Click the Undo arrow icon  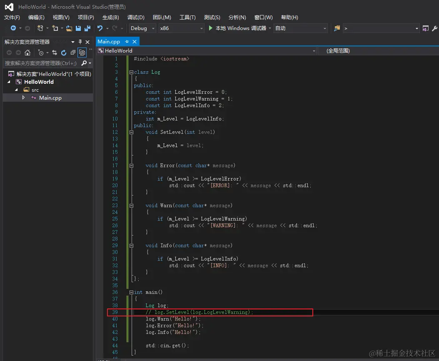[100, 28]
